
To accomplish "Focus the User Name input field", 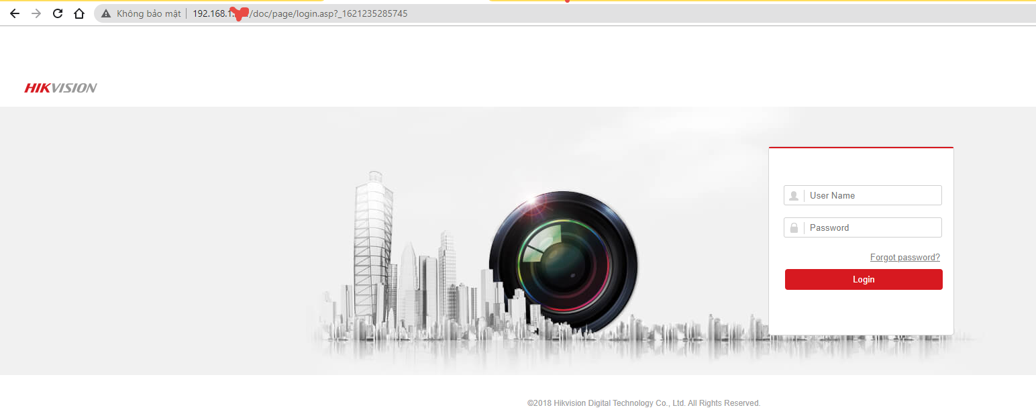I will coord(872,196).
